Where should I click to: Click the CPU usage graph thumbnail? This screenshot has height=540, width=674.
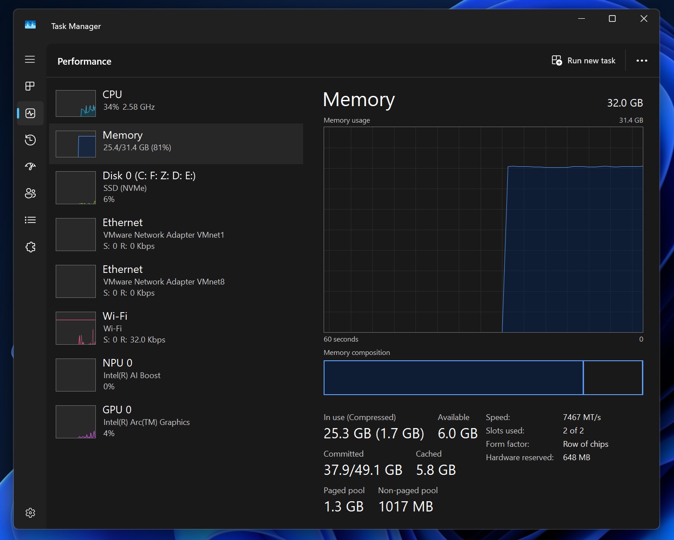pos(75,103)
